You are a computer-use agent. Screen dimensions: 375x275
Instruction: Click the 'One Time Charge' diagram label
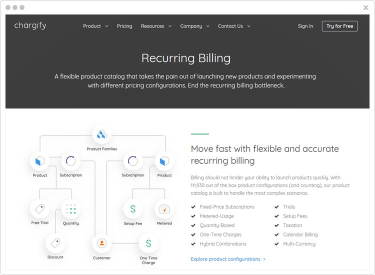(x=148, y=260)
